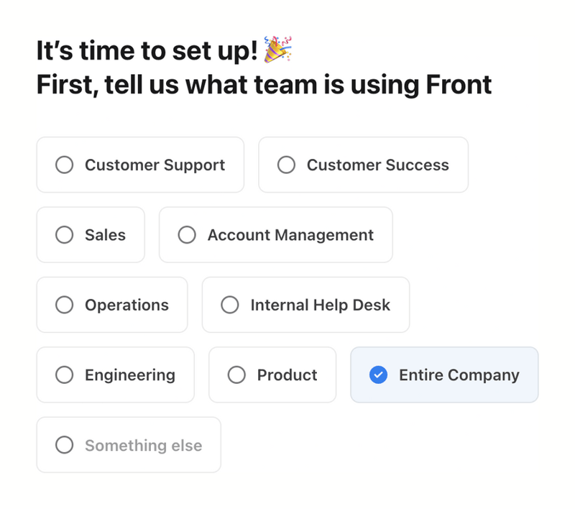Click the Account Management option card
The image size is (575, 509).
[276, 234]
